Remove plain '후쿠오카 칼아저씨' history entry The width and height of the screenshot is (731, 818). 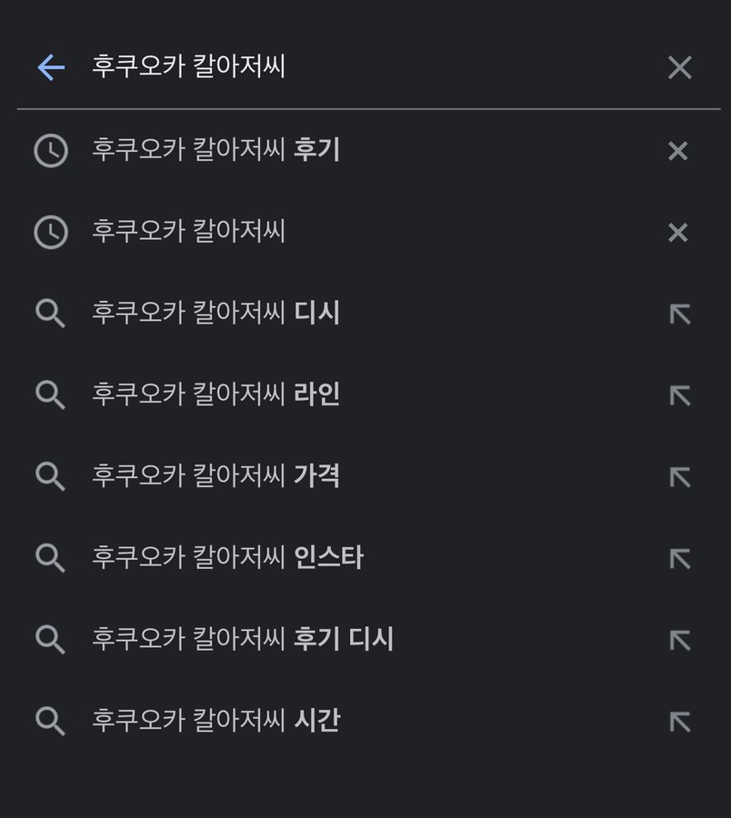[x=677, y=233]
